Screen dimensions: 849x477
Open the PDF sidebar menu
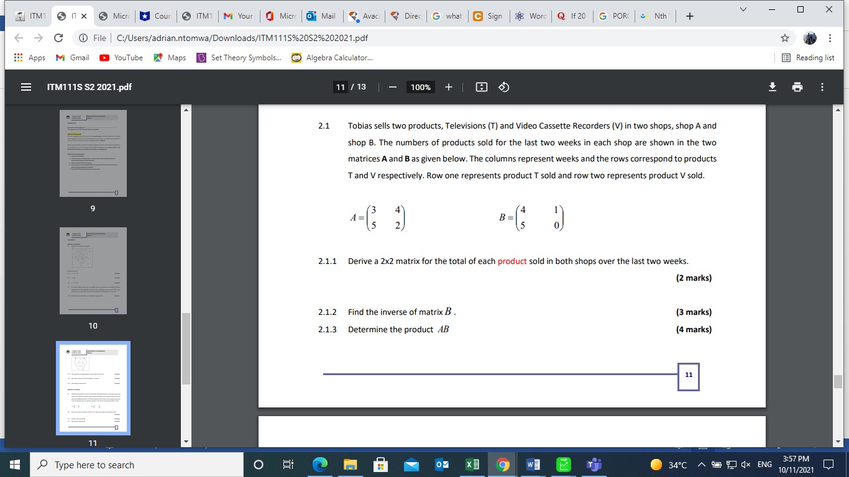[x=25, y=87]
